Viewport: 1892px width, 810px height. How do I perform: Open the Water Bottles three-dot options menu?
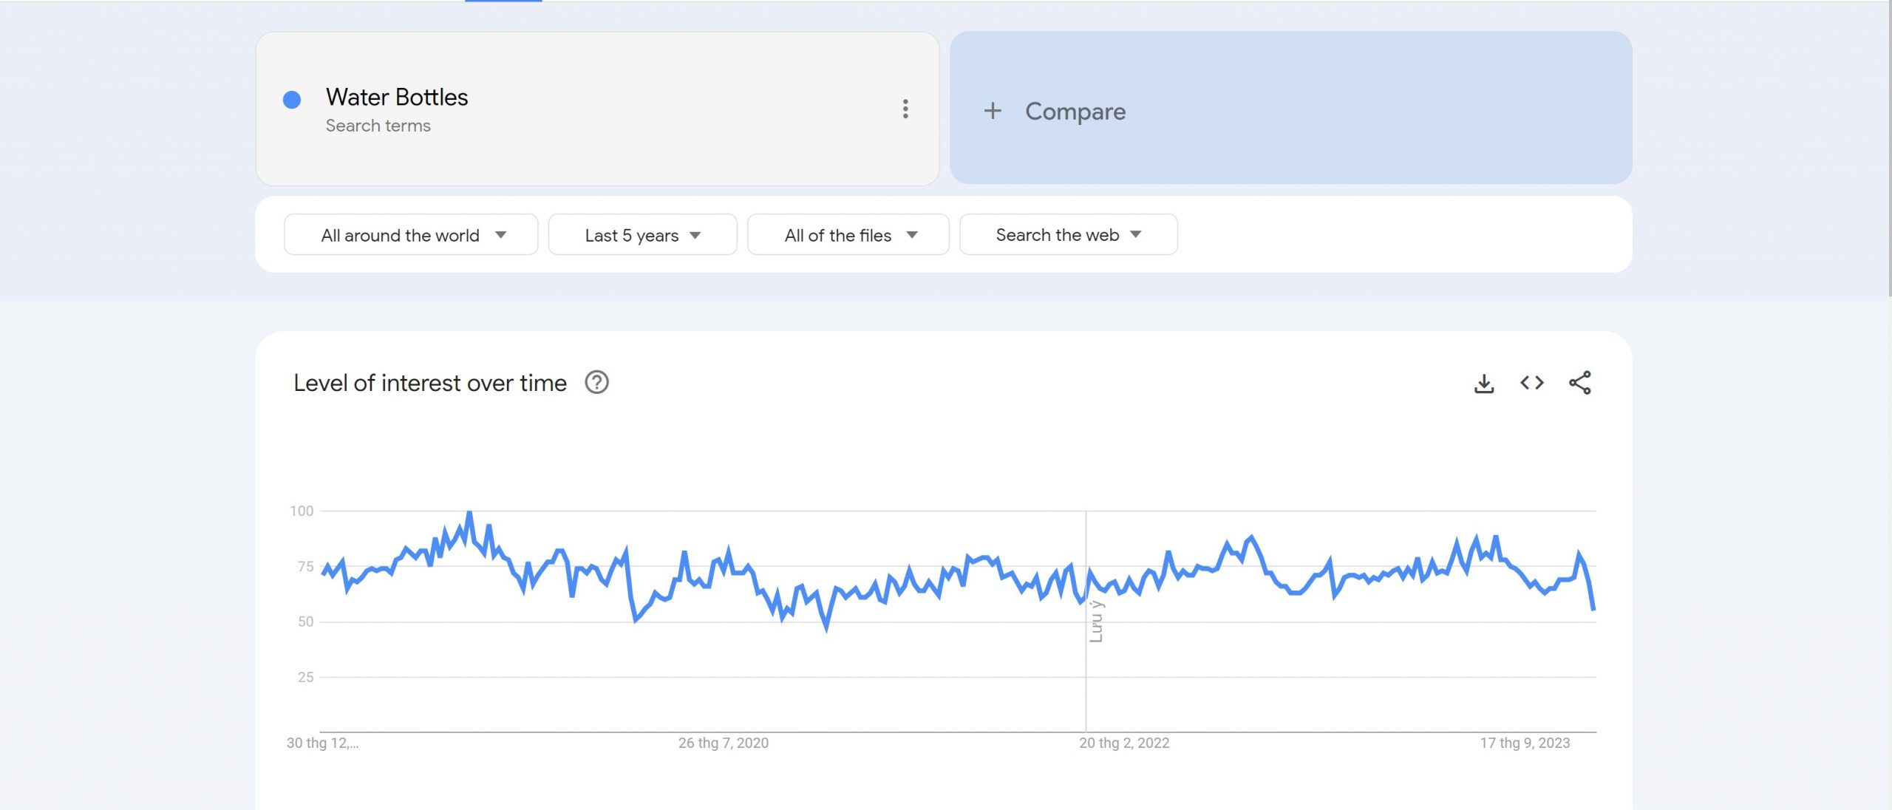(x=905, y=109)
